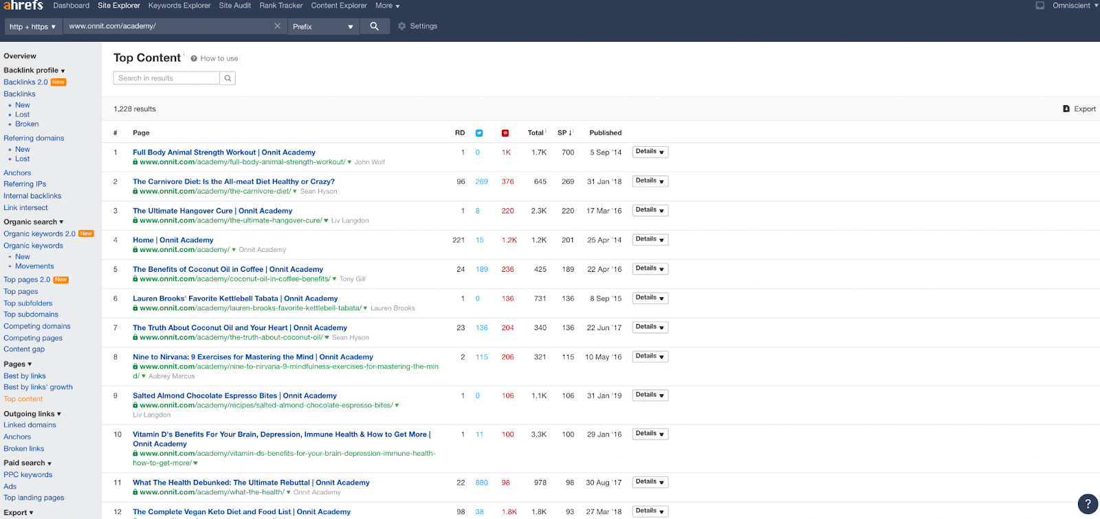Open Settings via the gear icon
Screen dimensions: 1100x519
click(402, 26)
